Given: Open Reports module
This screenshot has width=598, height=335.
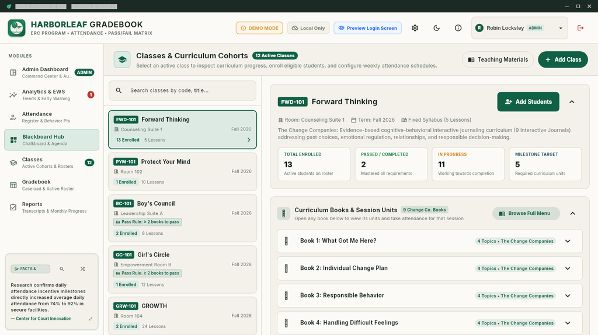Looking at the screenshot, I should point(51,207).
